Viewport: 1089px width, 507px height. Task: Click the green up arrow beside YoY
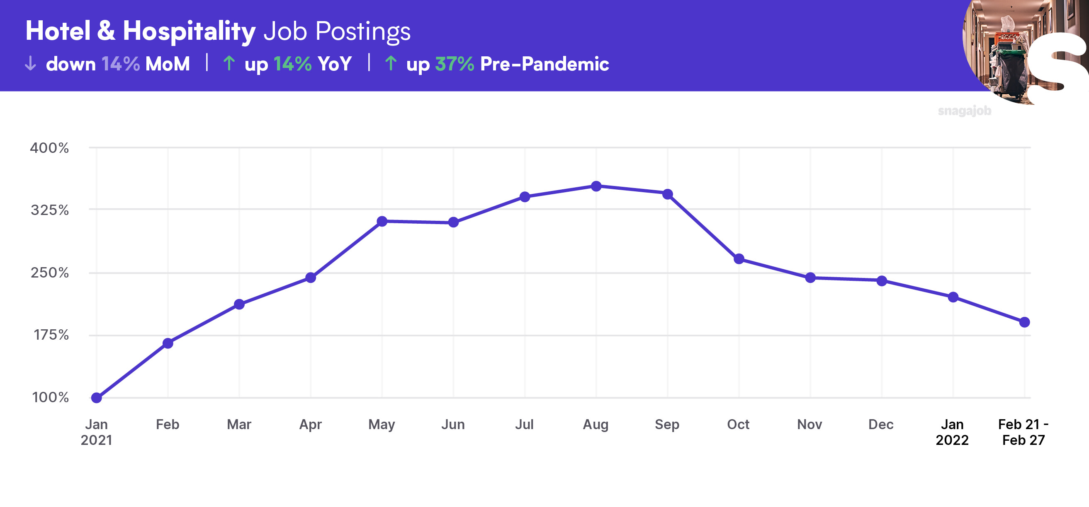click(229, 63)
